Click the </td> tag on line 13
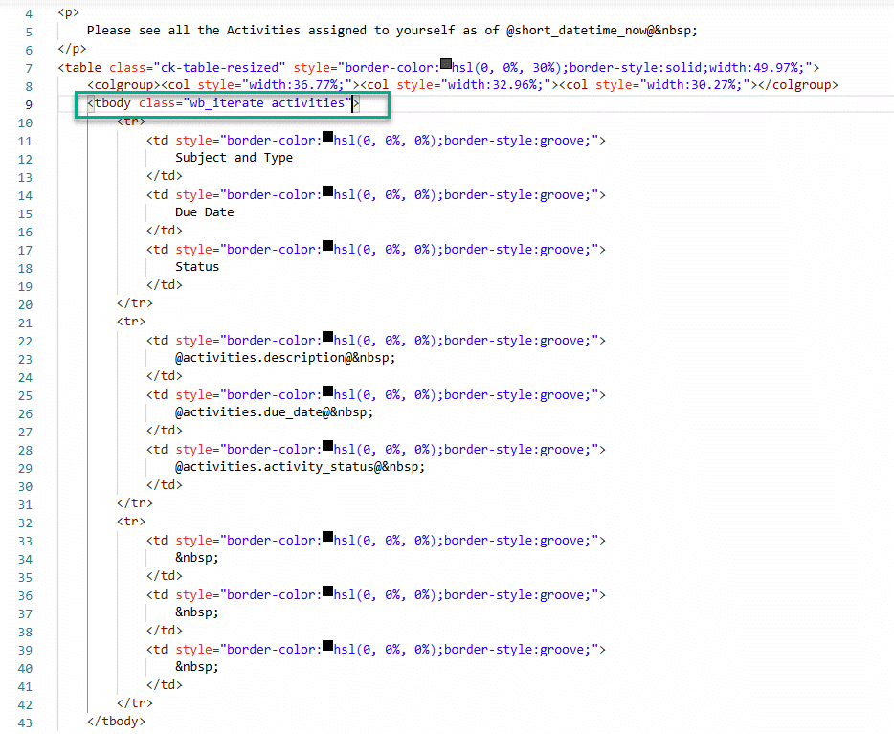 (x=165, y=176)
